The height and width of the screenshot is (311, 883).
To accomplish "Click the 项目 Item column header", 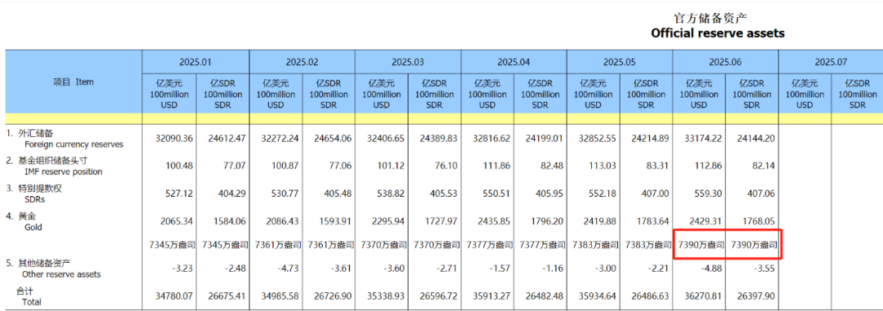I will [74, 82].
